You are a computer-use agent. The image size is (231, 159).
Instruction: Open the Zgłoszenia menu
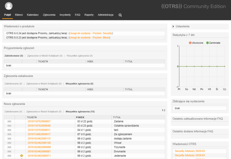point(49,15)
